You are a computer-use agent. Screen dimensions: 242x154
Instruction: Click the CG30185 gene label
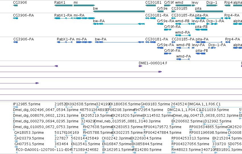(x=179, y=8)
